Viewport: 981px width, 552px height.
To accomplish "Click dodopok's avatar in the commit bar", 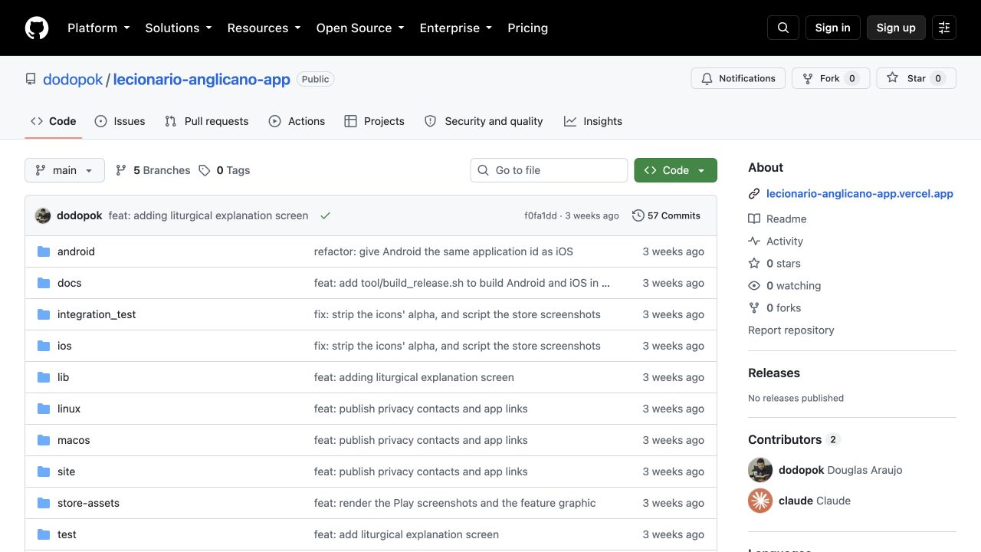I will tap(43, 215).
